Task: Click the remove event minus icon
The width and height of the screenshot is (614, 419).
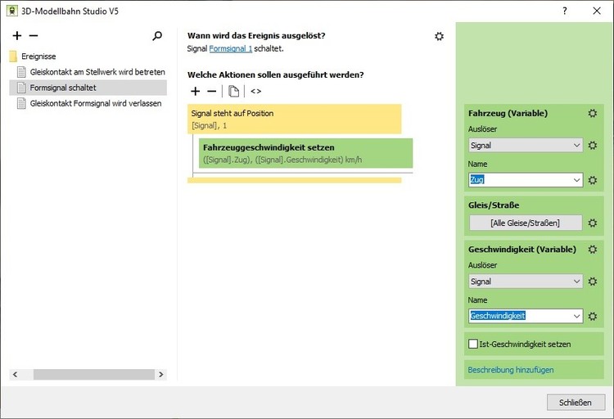Action: [34, 36]
